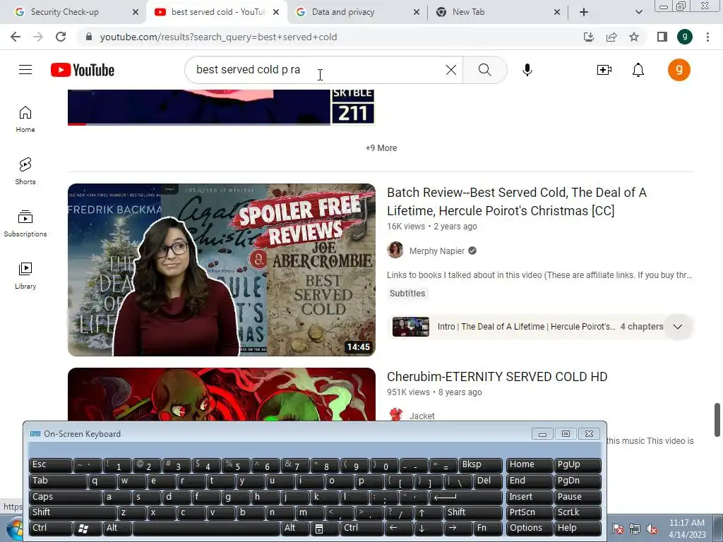Clear the search query with the X
The height and width of the screenshot is (542, 723).
[451, 70]
